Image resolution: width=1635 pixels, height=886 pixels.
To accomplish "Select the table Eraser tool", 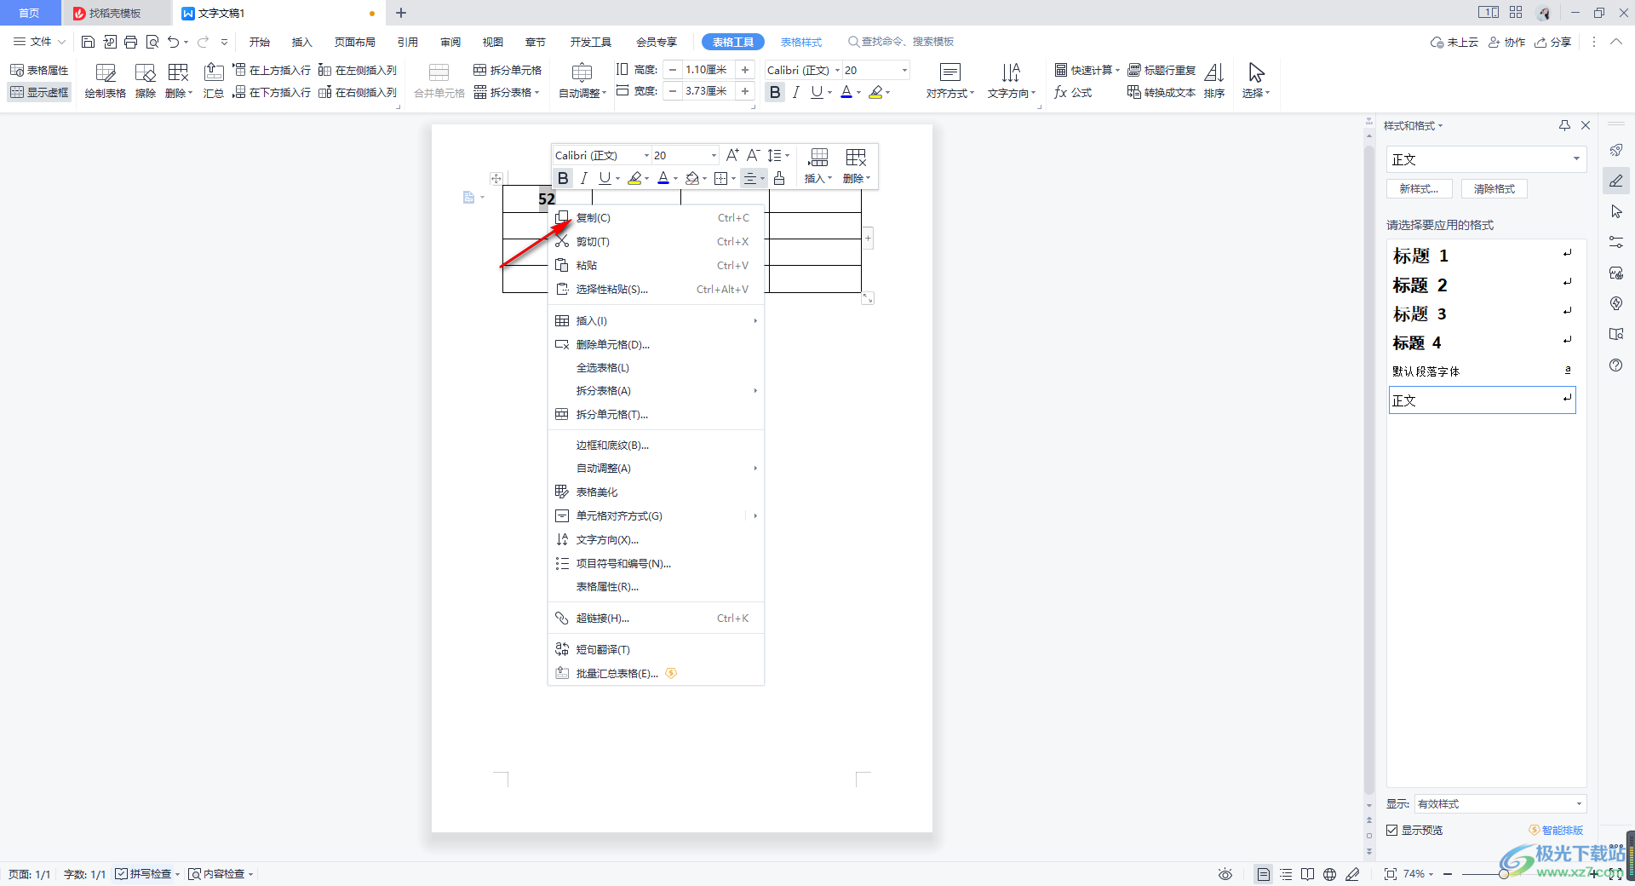I will [146, 82].
